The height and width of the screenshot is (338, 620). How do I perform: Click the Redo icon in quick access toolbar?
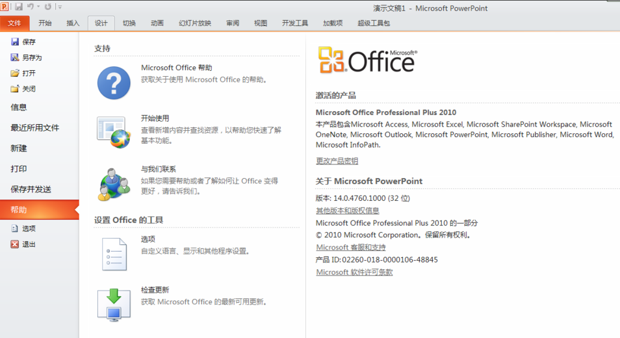click(48, 6)
